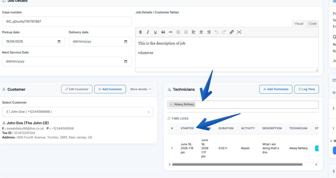Click the 'Repair' activity cell

(x=245, y=148)
